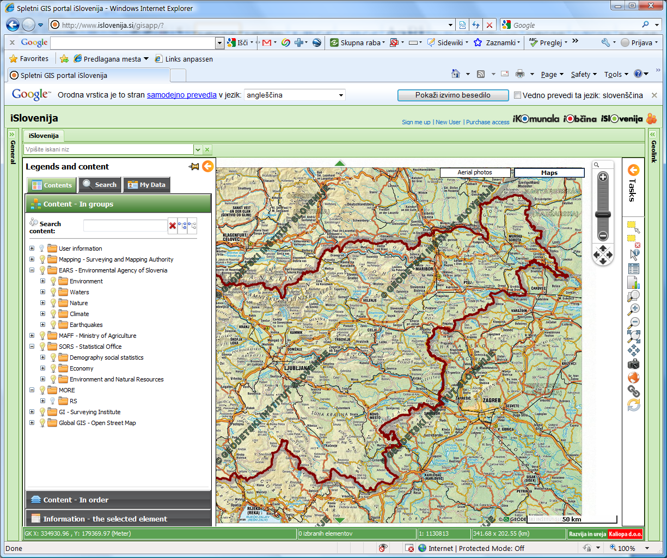Expand the Economy tree node
The image size is (667, 558).
pos(42,368)
